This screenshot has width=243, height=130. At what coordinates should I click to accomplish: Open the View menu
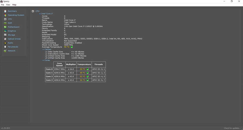(x=8, y=5)
